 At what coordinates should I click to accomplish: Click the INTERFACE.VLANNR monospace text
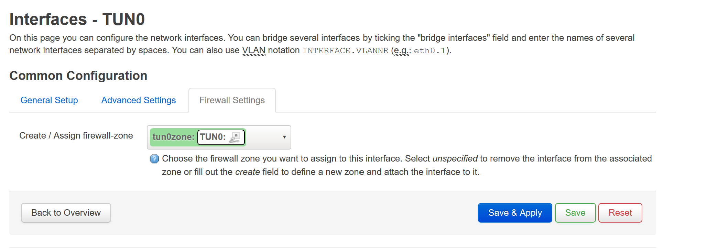(345, 51)
